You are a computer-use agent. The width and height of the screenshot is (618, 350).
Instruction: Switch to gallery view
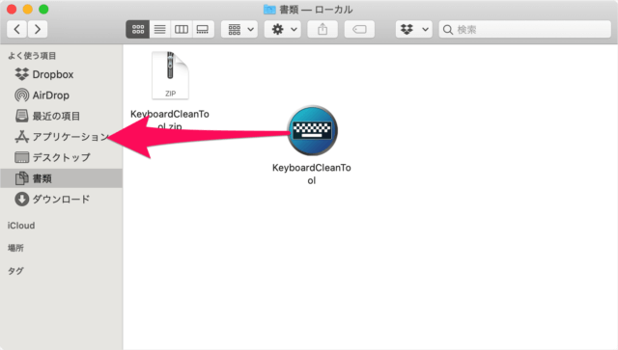(x=203, y=29)
